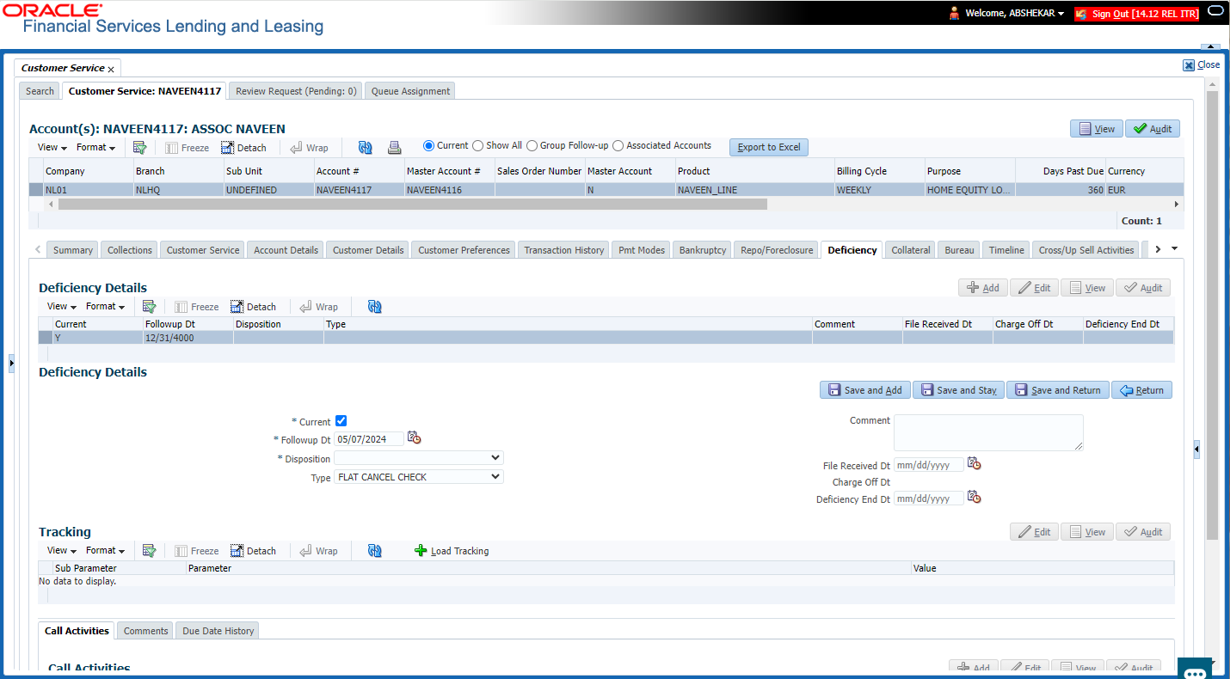The height and width of the screenshot is (679, 1230).
Task: Open the Disposition dropdown
Action: (x=419, y=458)
